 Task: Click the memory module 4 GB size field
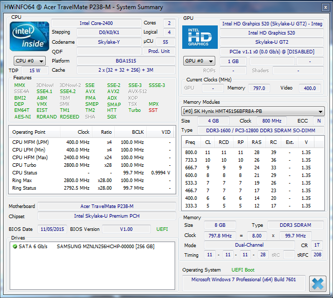(213, 121)
